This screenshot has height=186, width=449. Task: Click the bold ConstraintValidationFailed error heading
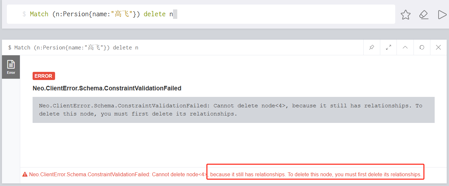[x=107, y=88]
